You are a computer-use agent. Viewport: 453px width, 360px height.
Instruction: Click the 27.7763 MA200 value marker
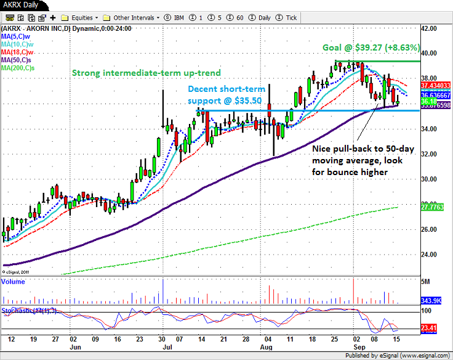pos(432,207)
